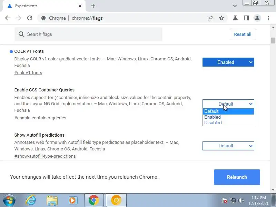This screenshot has height=207, width=276.
Task: Open Action Center flag tray icon
Action: point(225,200)
